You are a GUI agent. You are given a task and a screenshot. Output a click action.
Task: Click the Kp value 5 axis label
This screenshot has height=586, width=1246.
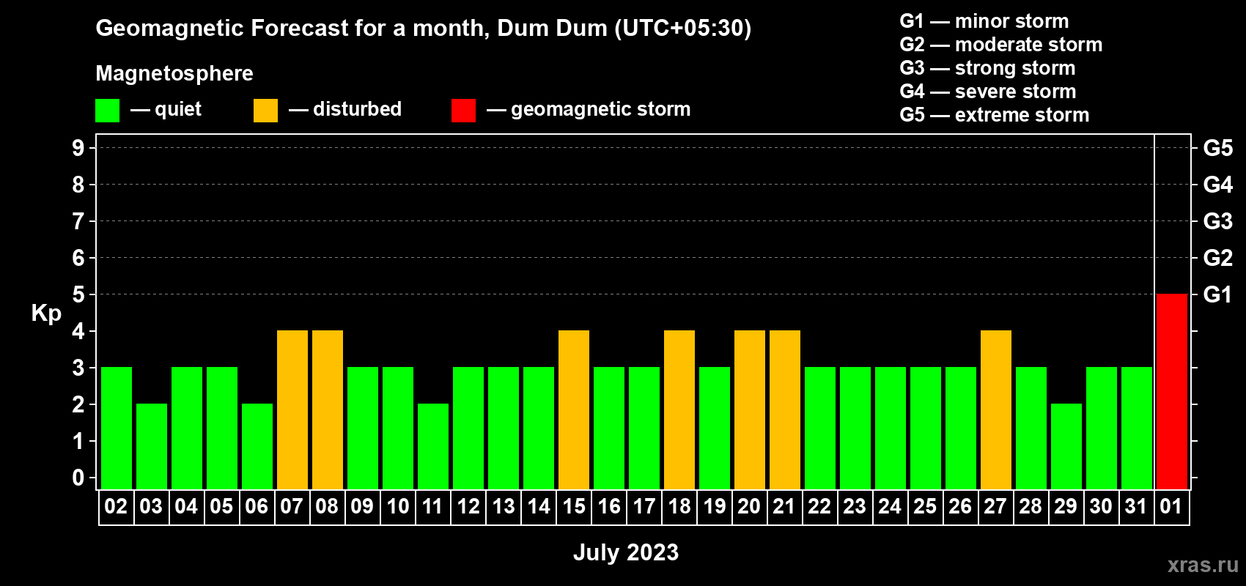78,294
